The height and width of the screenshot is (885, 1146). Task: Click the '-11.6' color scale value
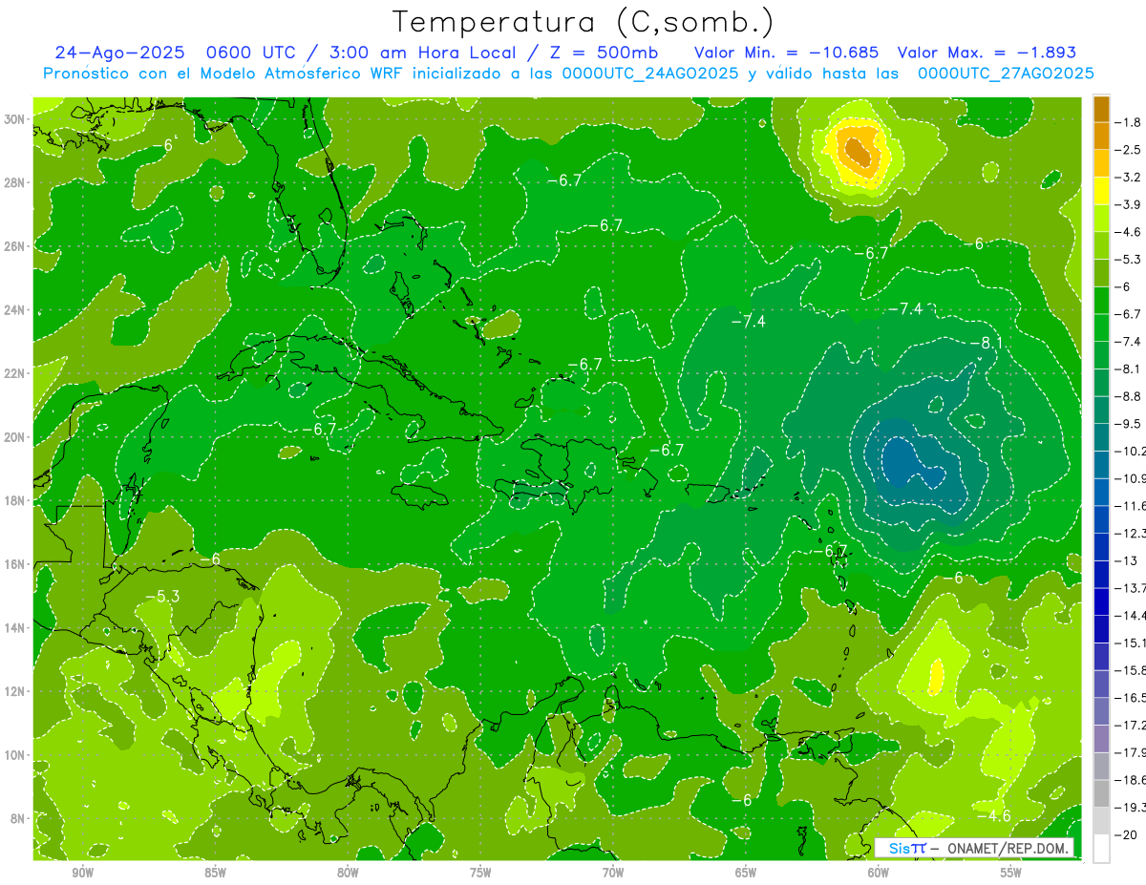(1130, 505)
